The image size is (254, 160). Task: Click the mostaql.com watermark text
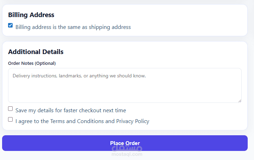pos(127,154)
